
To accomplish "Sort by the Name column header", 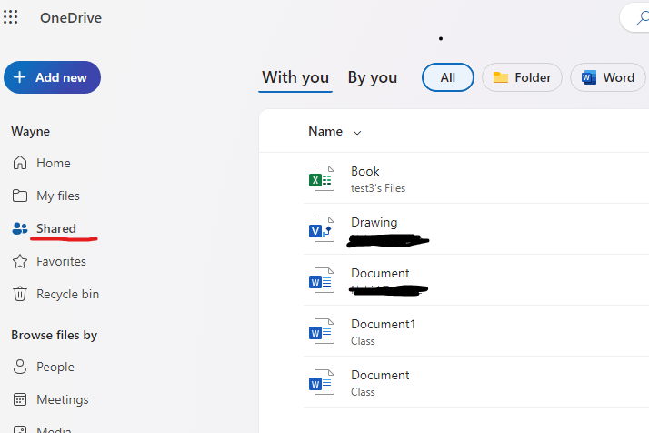I will pos(325,132).
